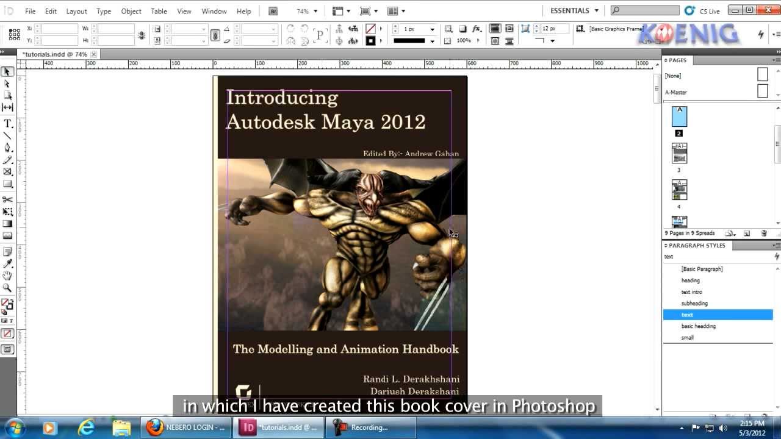Select the Eyedropper tool
The height and width of the screenshot is (439, 781).
coord(7,263)
